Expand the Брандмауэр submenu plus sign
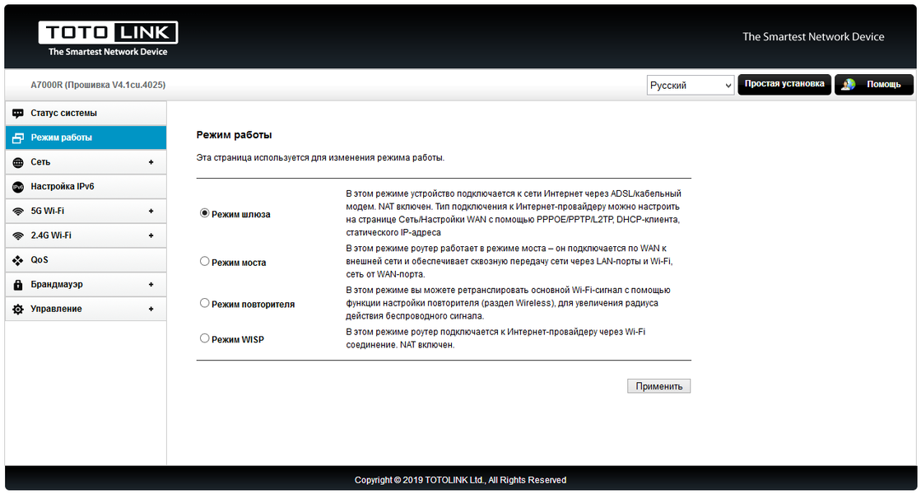The height and width of the screenshot is (494, 921). 151,284
